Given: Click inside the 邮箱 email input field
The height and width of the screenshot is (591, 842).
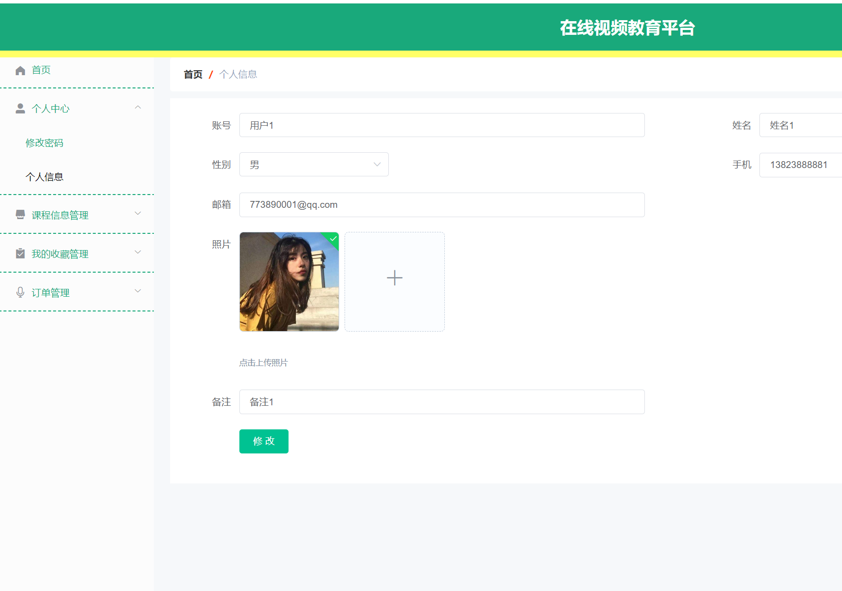Looking at the screenshot, I should (441, 205).
